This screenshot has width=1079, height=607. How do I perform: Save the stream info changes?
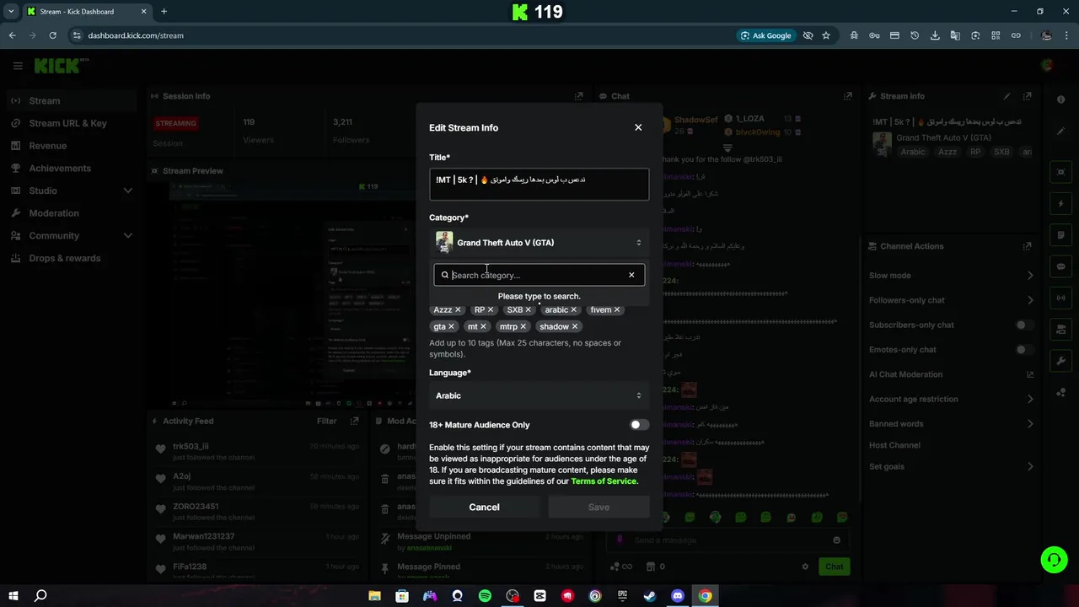(599, 507)
